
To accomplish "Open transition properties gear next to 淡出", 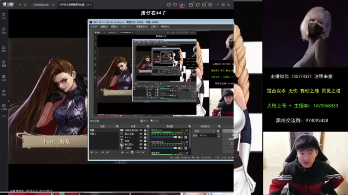I will pos(218,131).
